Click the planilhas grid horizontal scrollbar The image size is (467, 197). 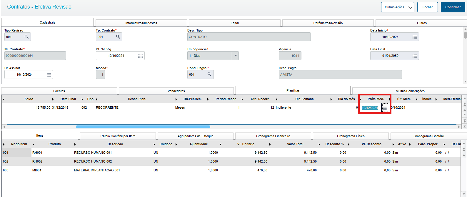click(143, 127)
